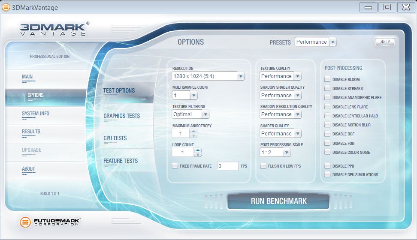
Task: Click the Loop Count value field
Action: pos(183,152)
